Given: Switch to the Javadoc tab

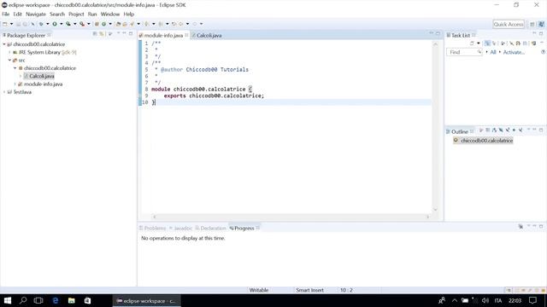Looking at the screenshot, I should tap(180, 229).
